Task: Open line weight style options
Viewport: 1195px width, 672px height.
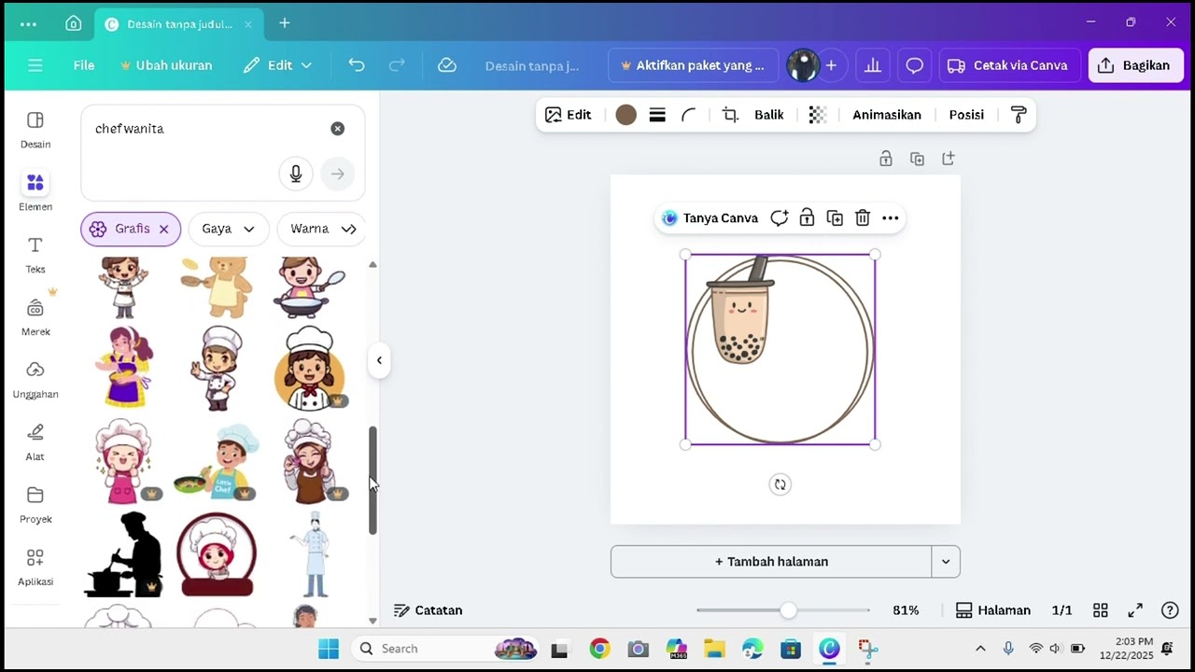Action: [657, 115]
